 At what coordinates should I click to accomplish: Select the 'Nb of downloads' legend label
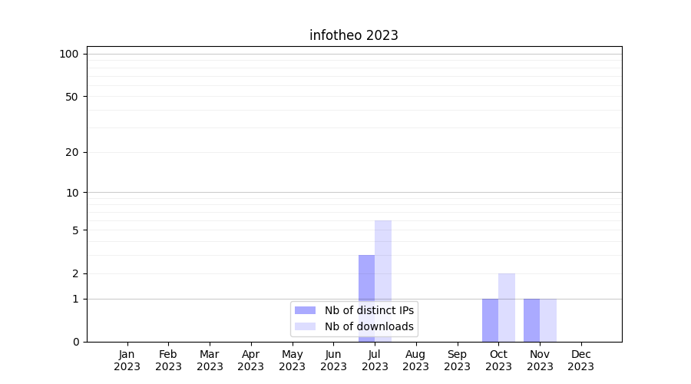369,326
